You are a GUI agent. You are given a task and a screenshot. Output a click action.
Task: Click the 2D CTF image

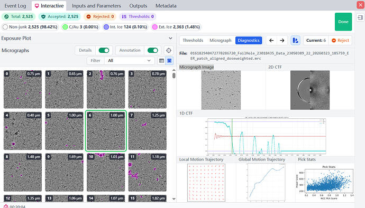coord(310,90)
